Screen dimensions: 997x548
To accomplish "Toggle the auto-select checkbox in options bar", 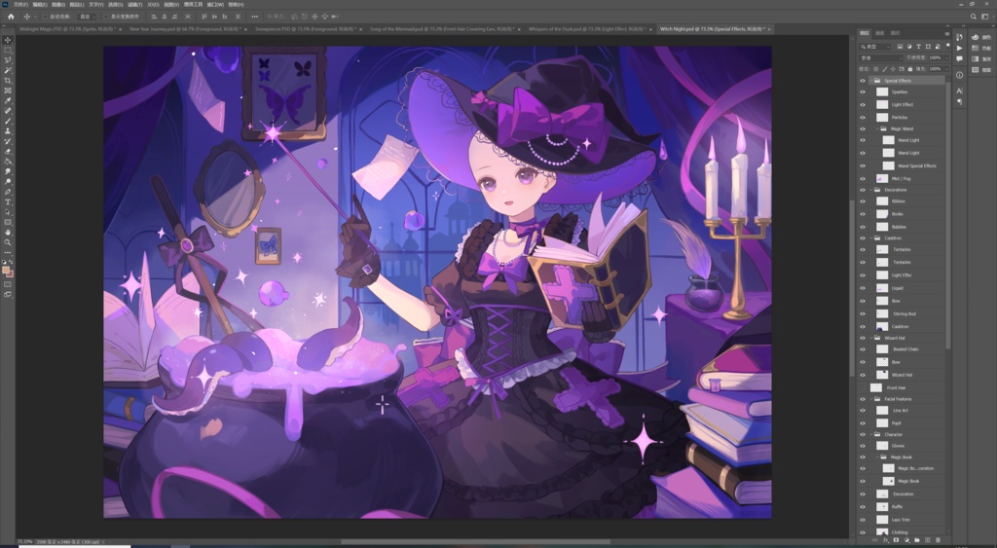I will [x=45, y=17].
